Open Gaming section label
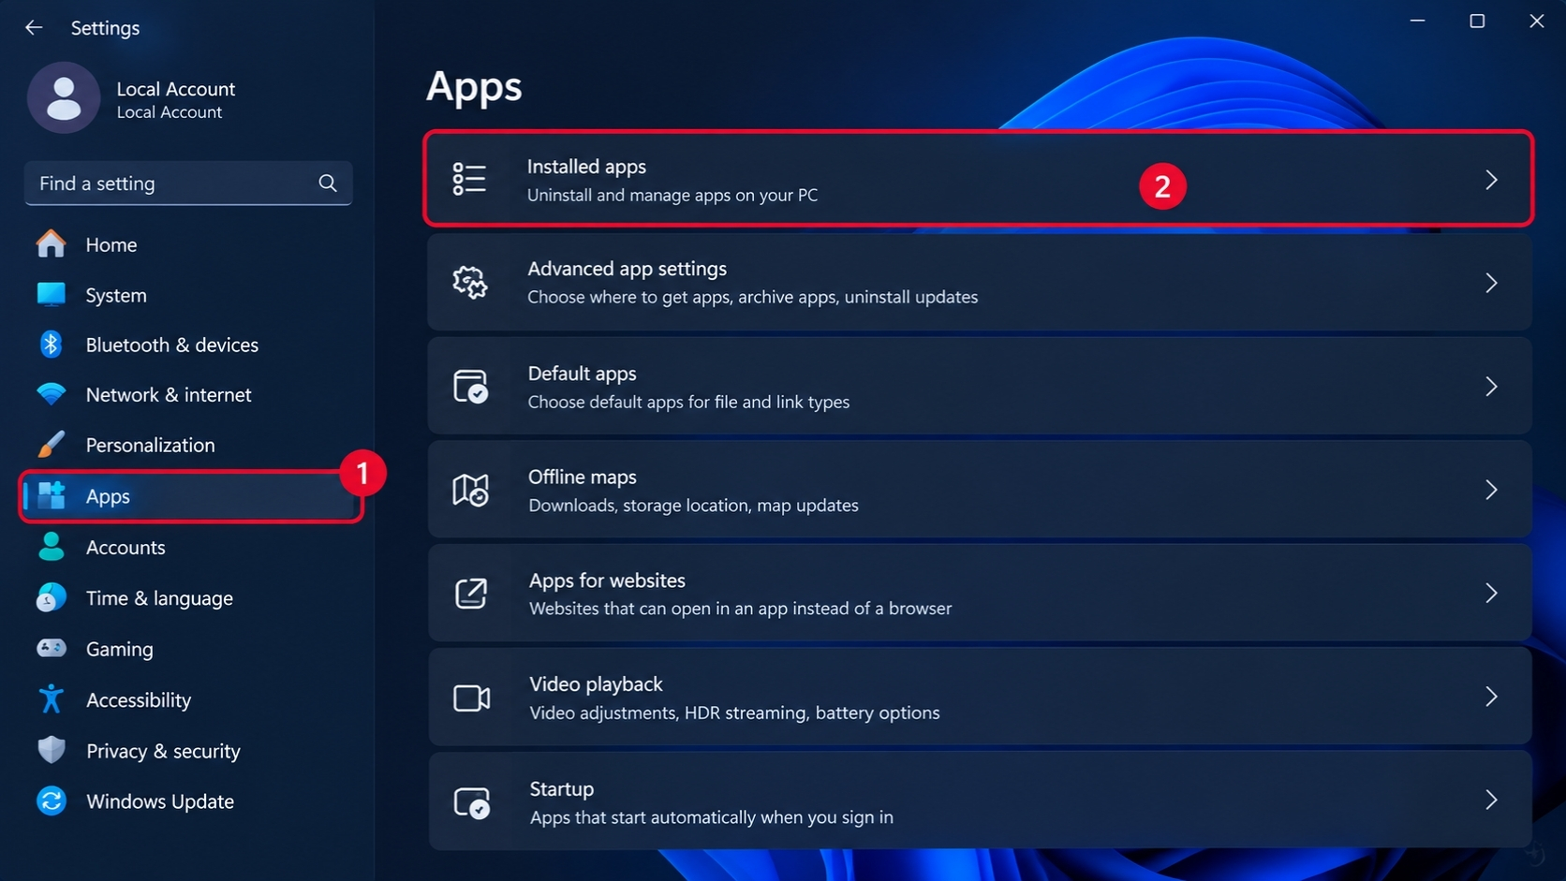 pyautogui.click(x=119, y=649)
